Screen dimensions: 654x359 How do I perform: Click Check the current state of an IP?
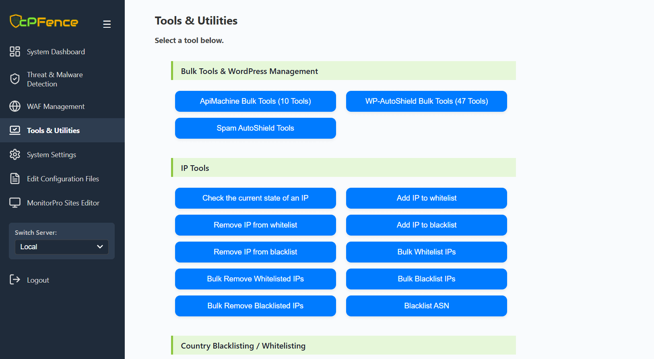pyautogui.click(x=256, y=198)
